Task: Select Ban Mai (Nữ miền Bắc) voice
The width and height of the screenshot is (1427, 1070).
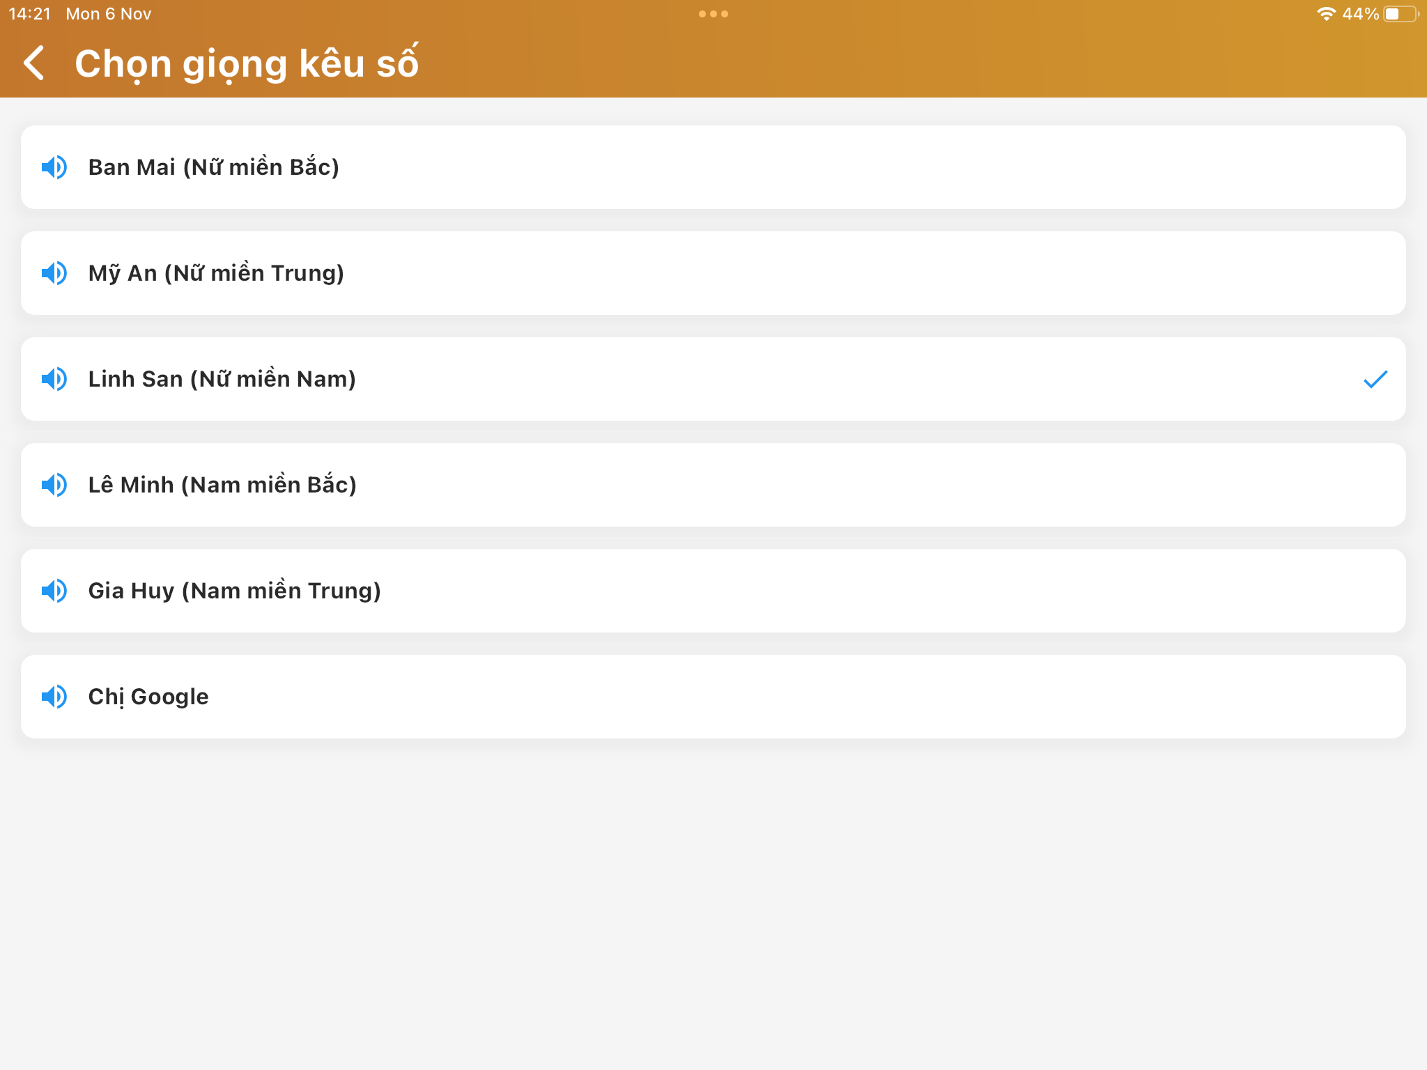Action: tap(713, 167)
